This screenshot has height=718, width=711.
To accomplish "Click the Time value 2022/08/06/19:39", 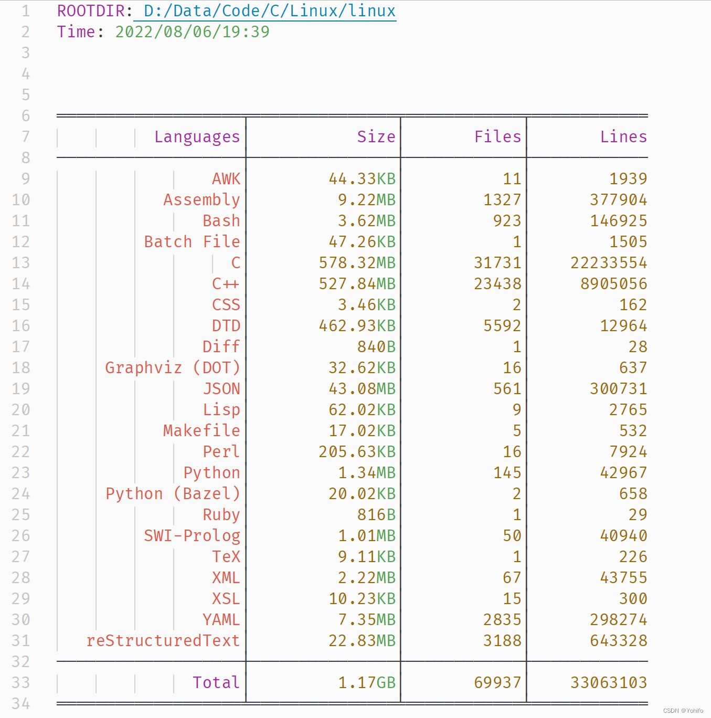I will click(x=192, y=32).
